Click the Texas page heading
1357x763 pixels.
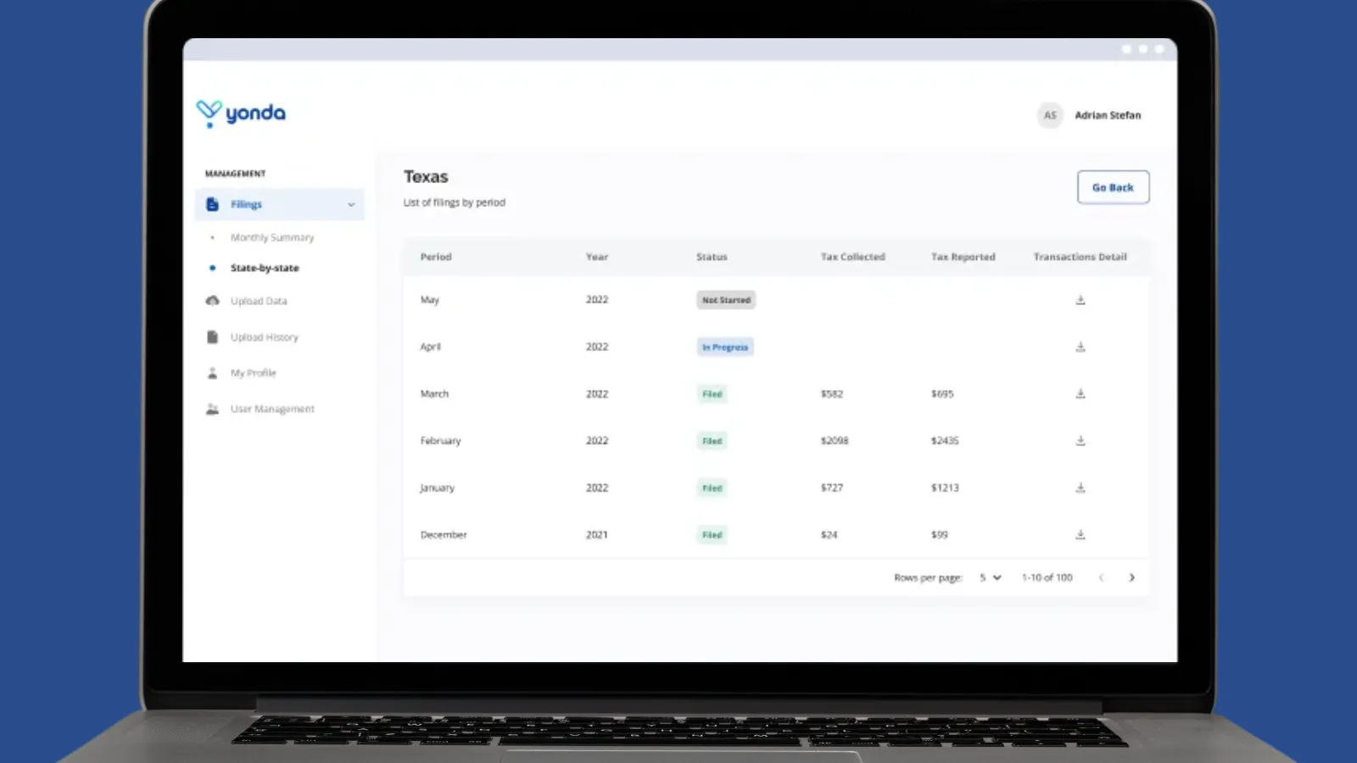pyautogui.click(x=426, y=176)
